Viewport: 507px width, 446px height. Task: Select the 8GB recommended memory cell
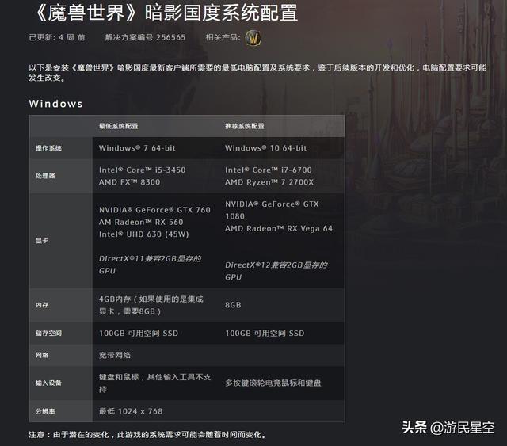233,305
